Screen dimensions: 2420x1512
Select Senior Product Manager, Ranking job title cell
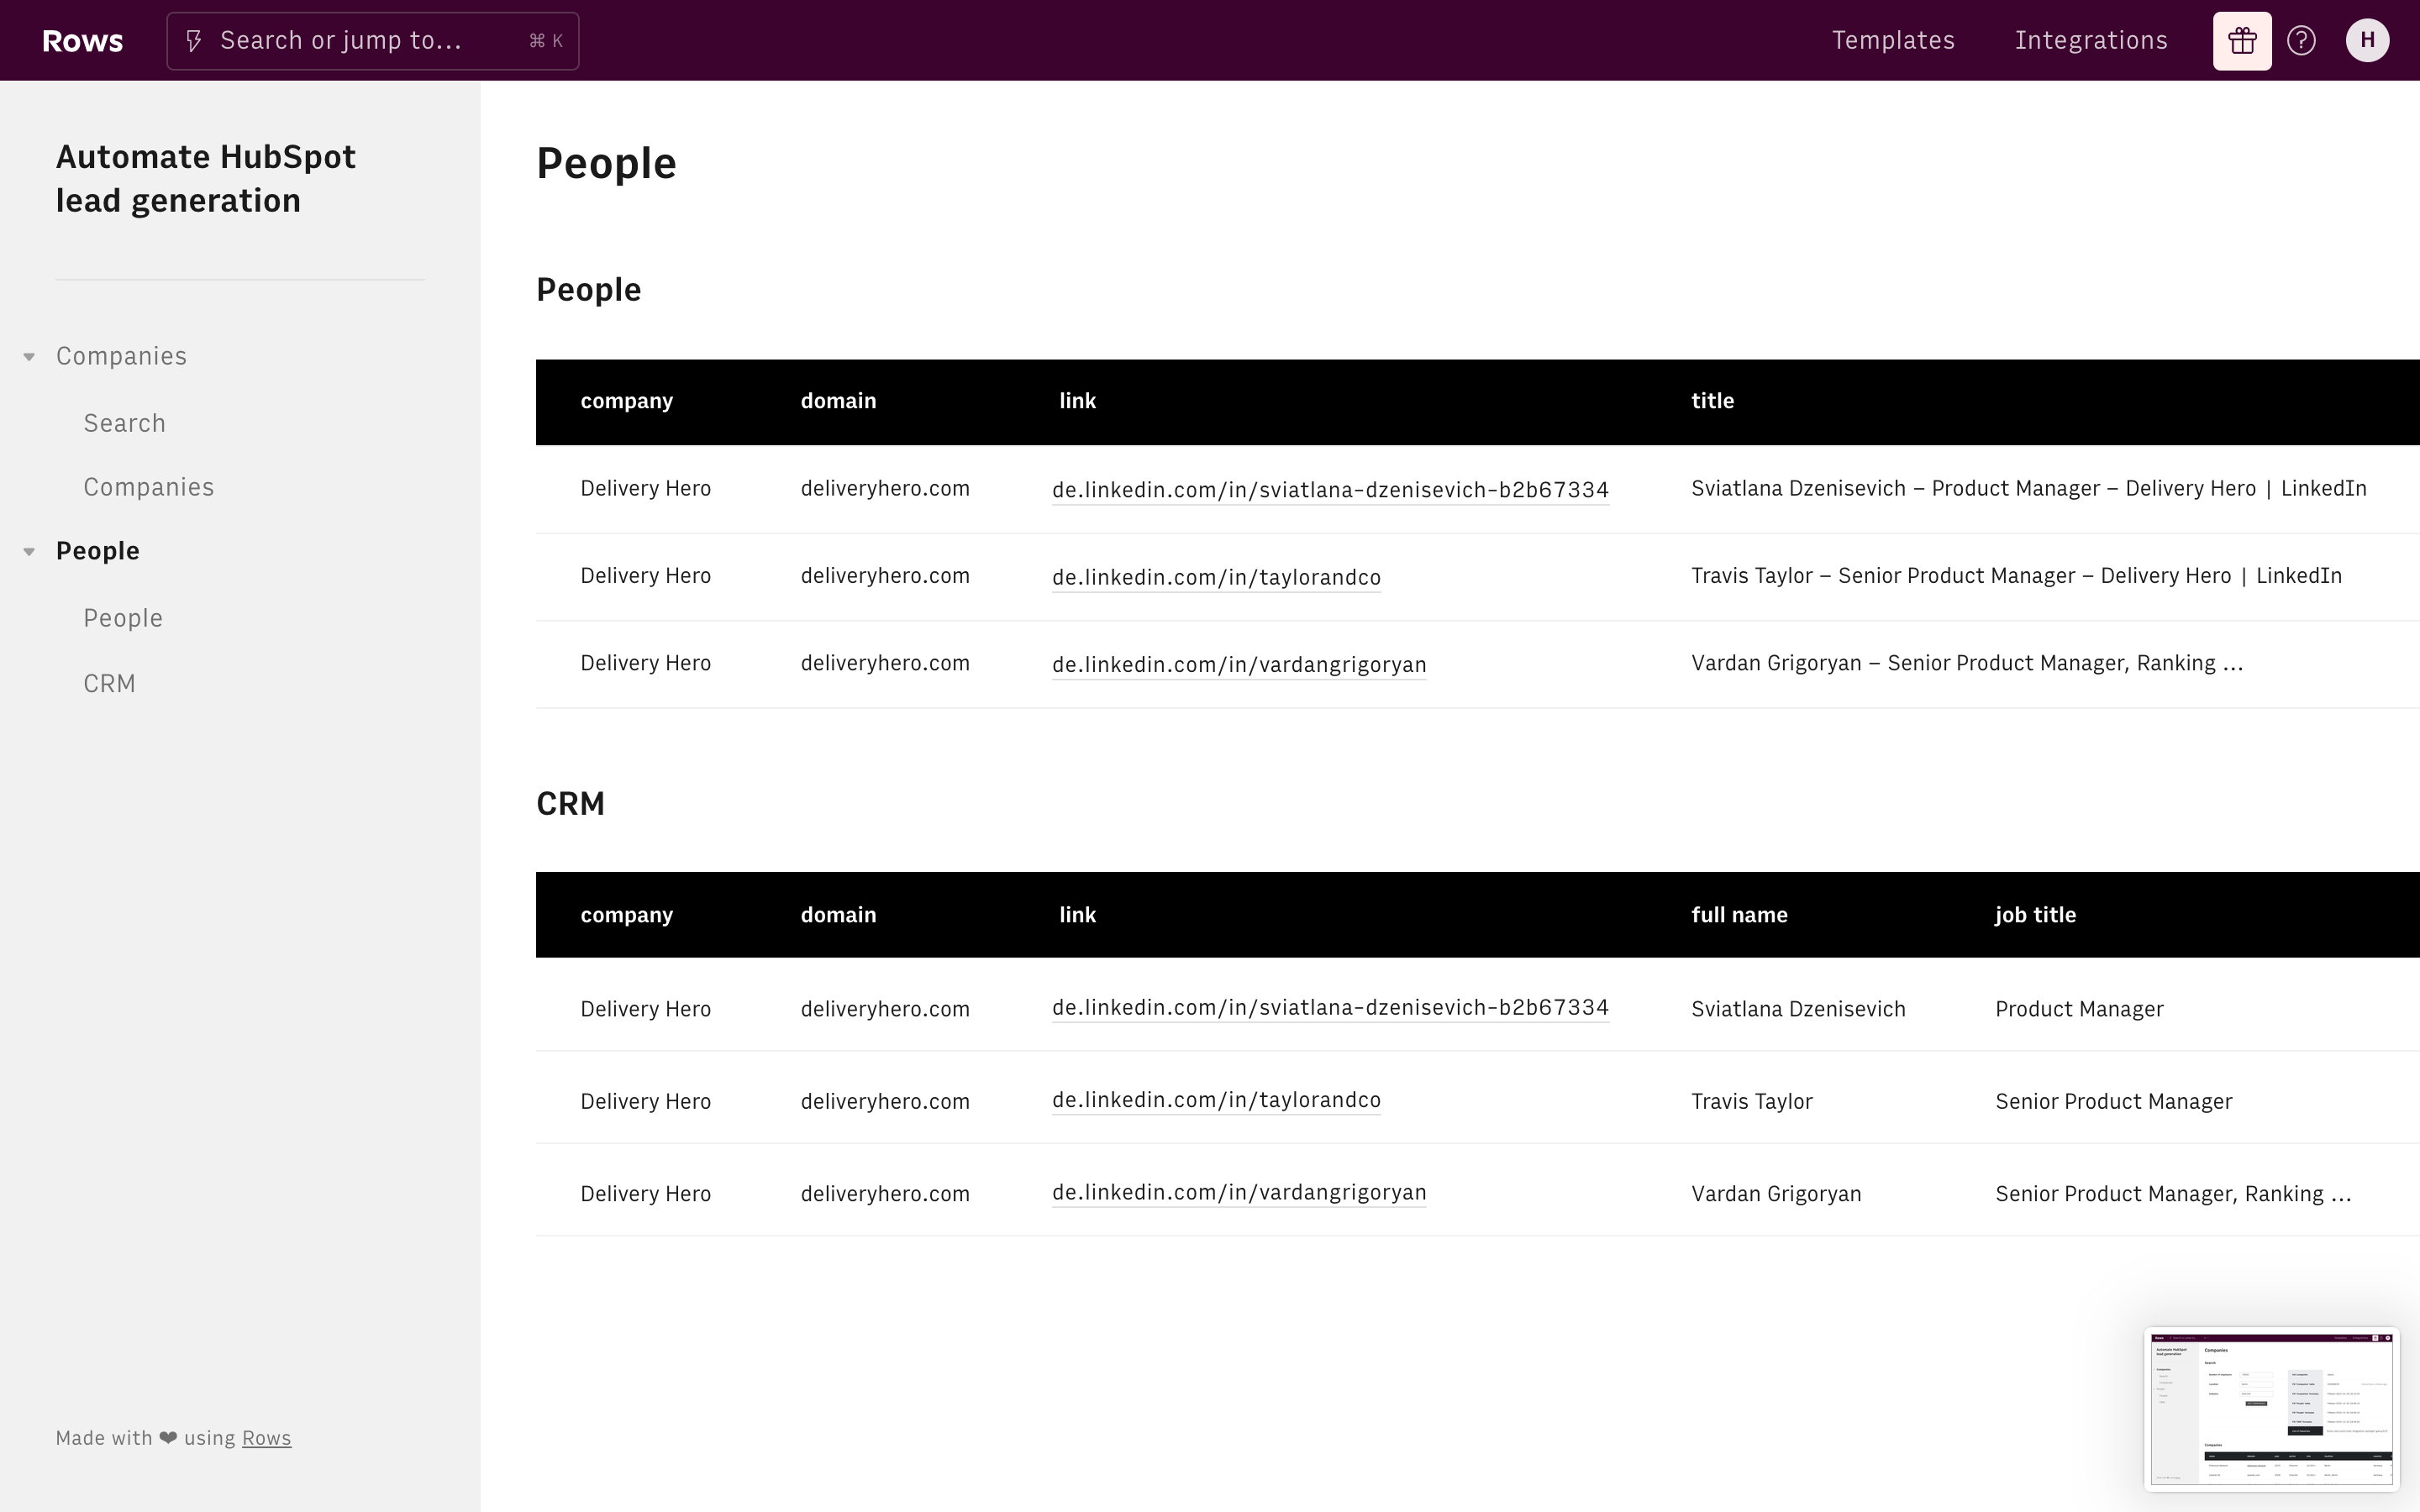pos(2173,1194)
